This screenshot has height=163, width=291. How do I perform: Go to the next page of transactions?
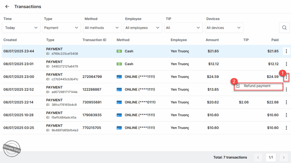[x=284, y=157]
